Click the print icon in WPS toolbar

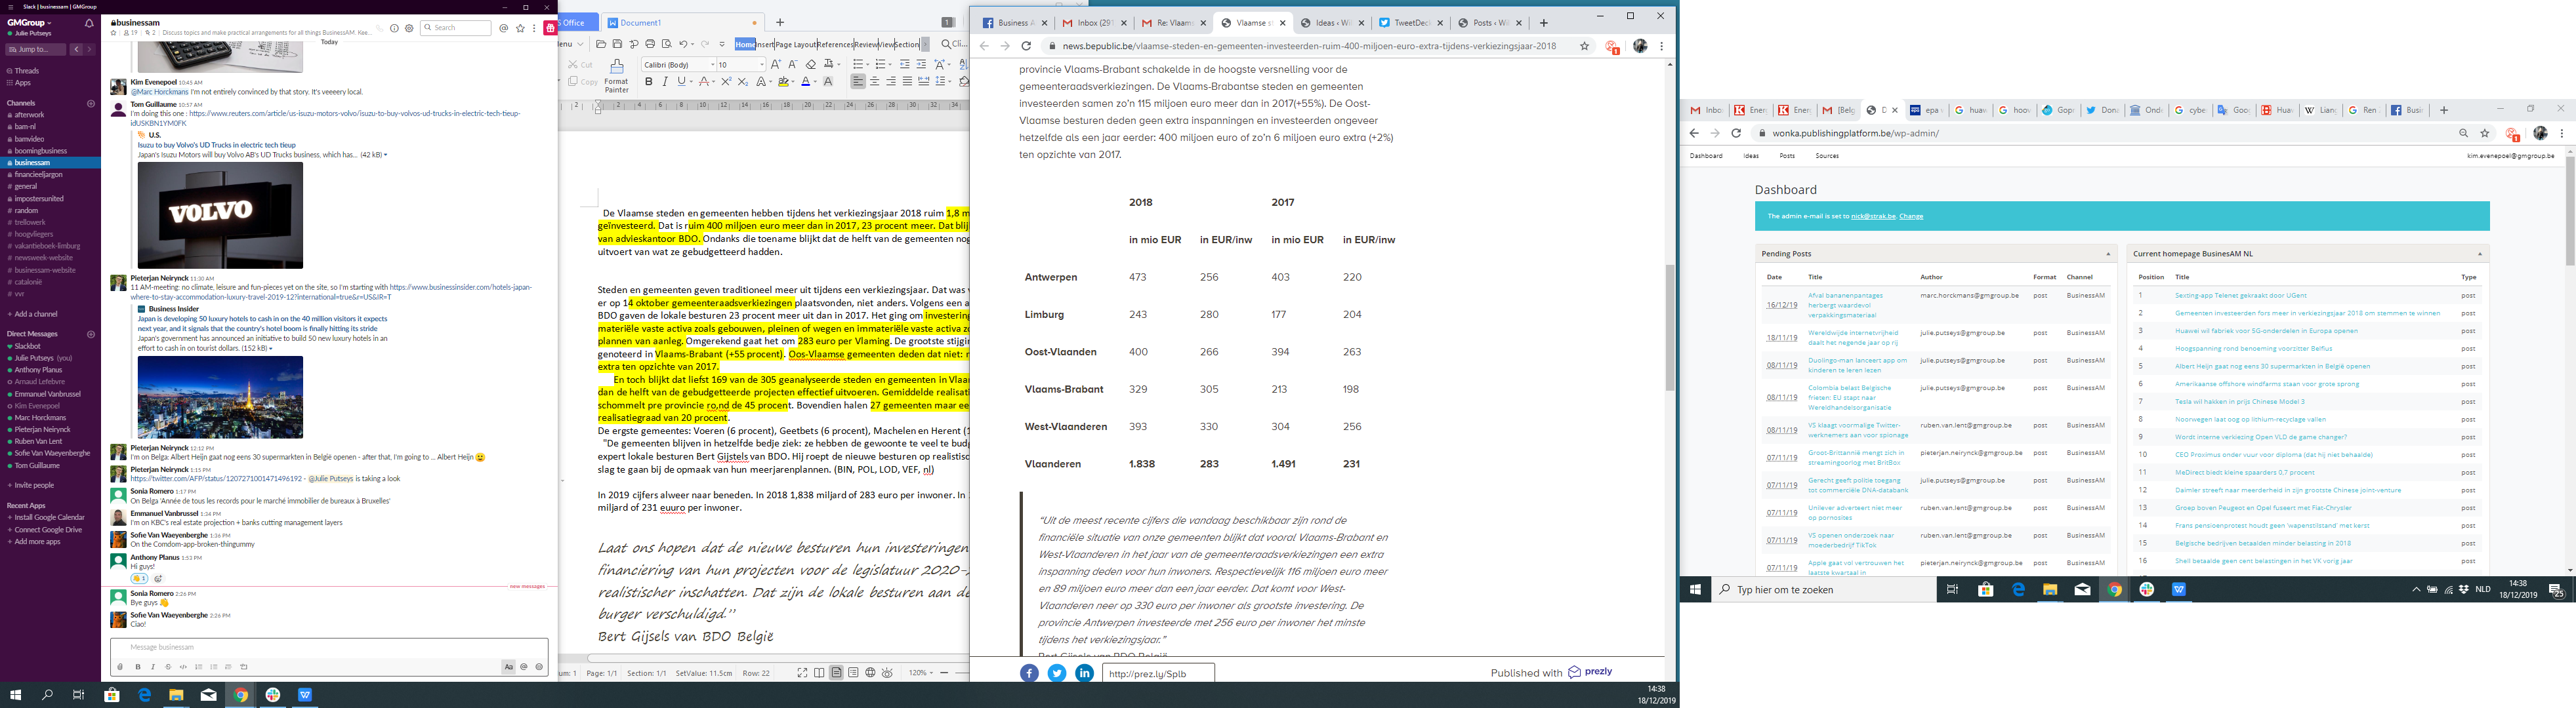click(x=650, y=44)
